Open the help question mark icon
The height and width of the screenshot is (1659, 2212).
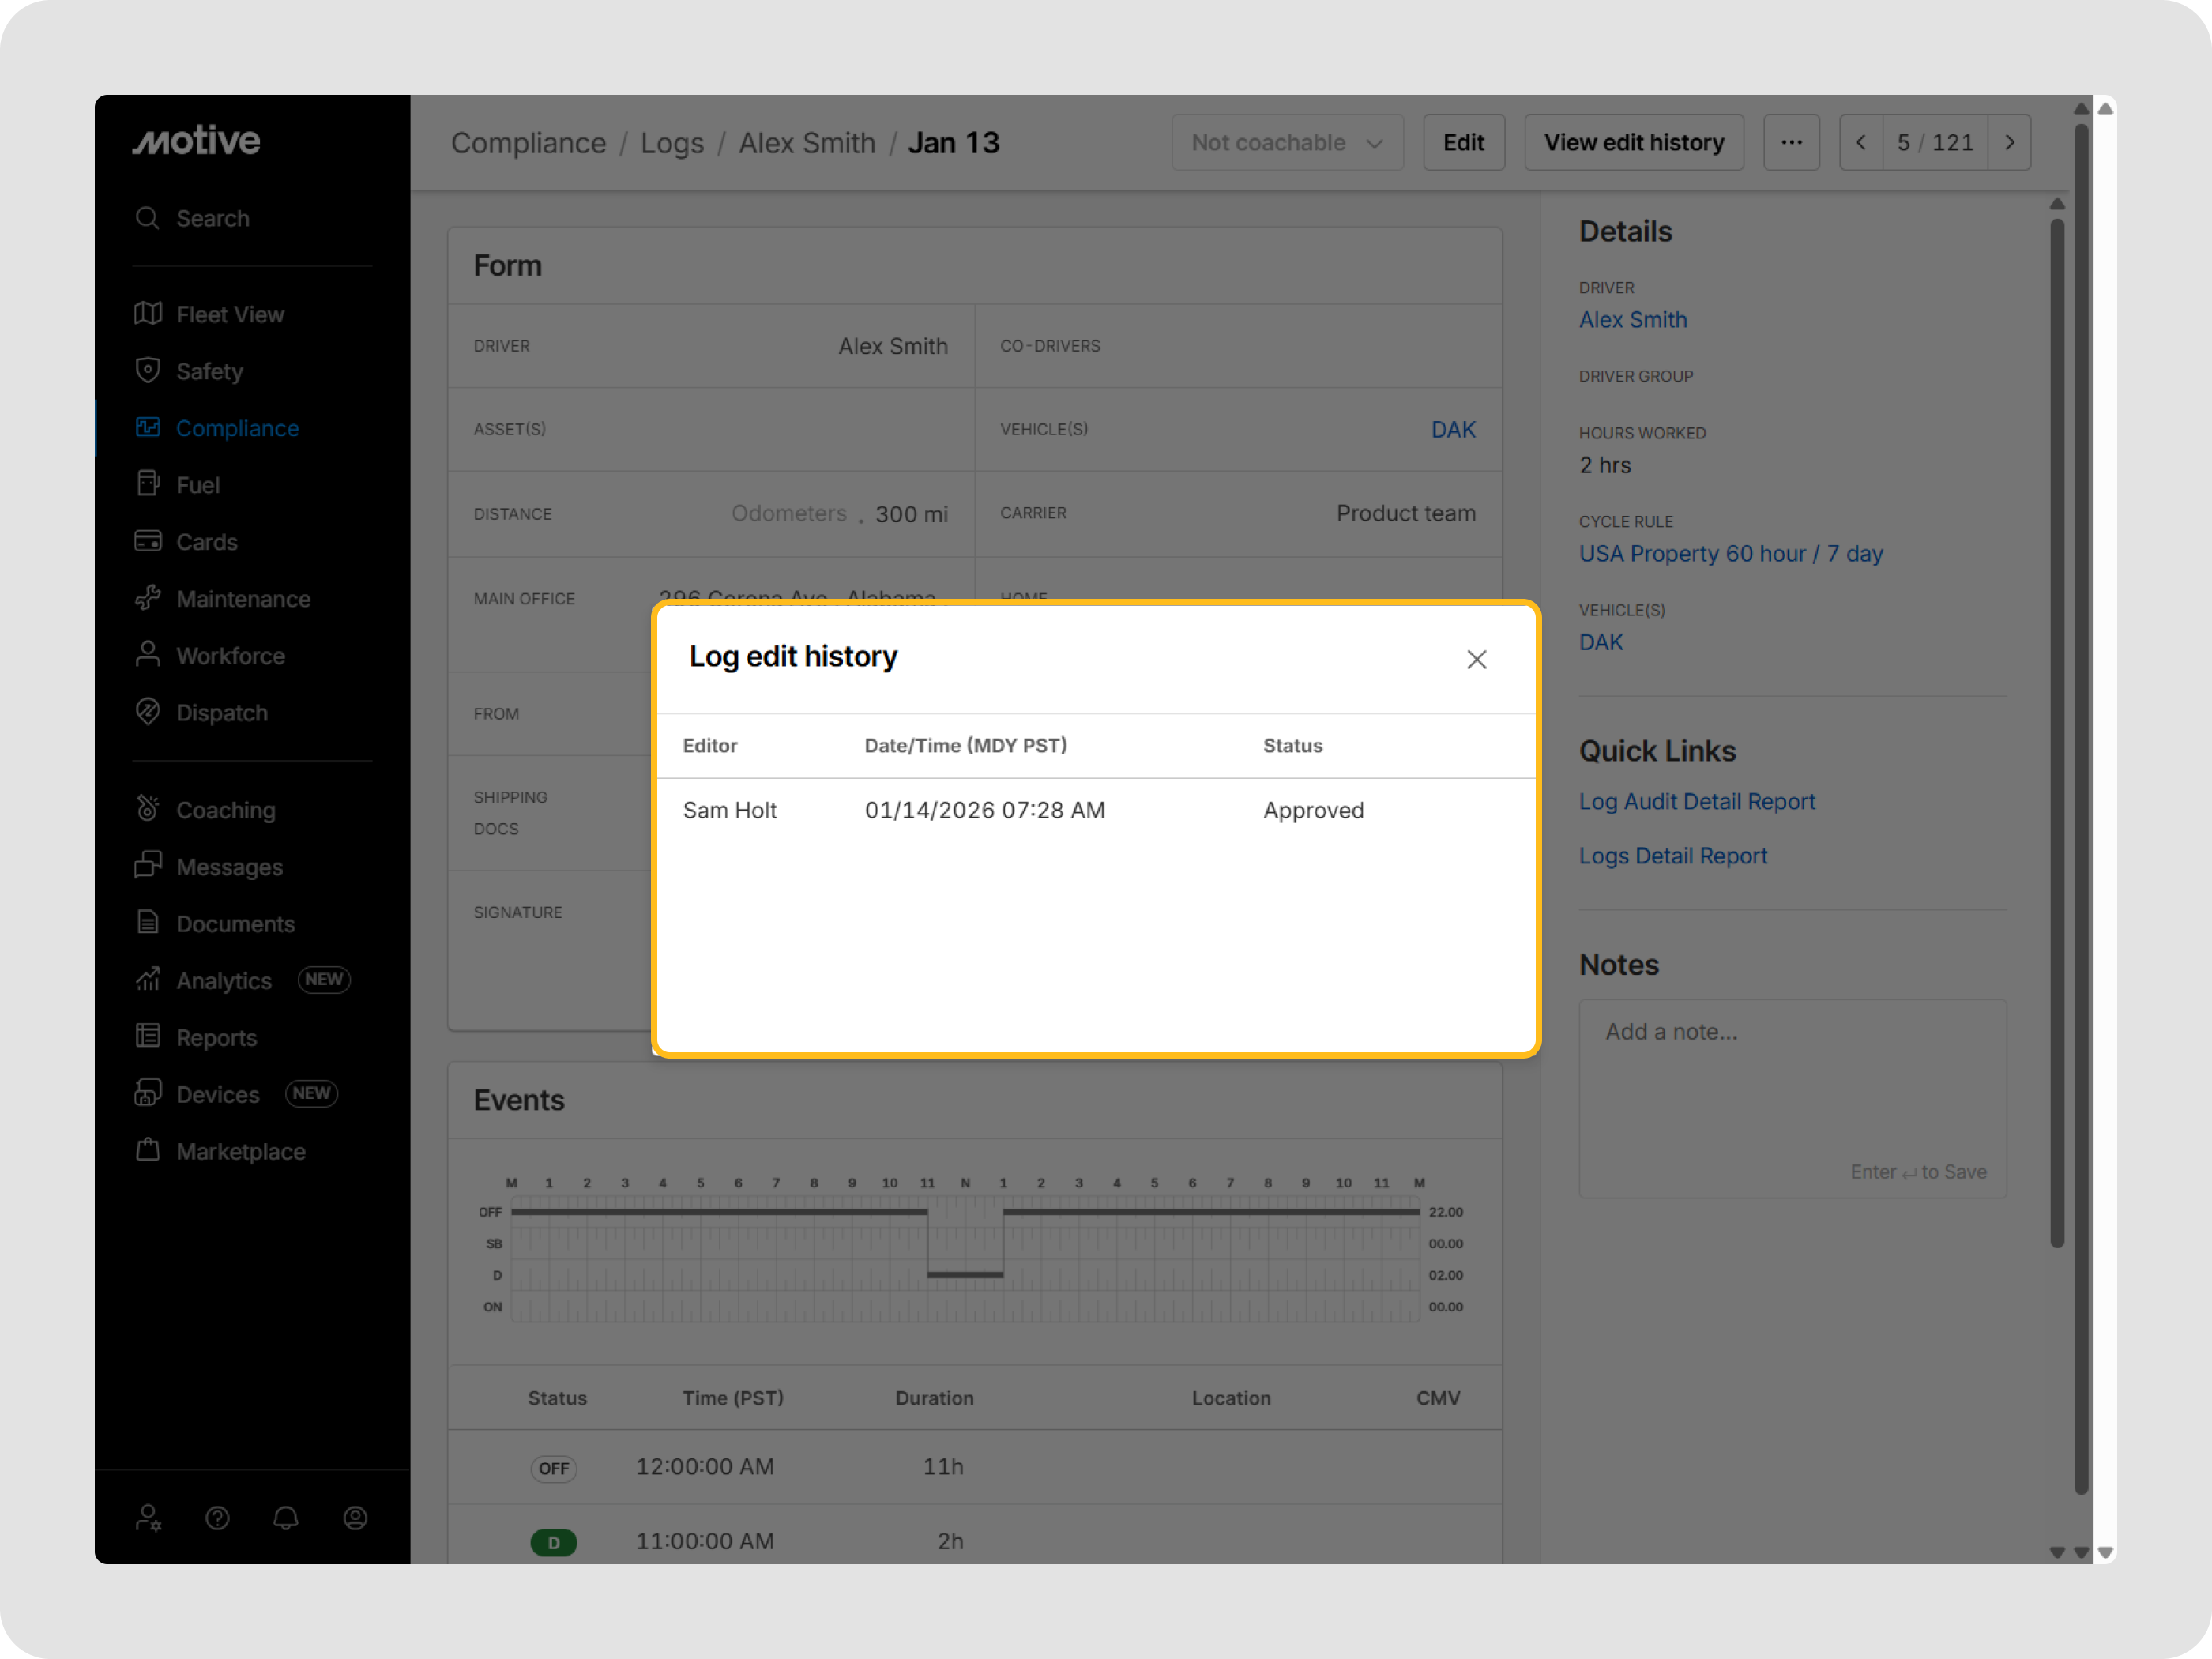[217, 1518]
